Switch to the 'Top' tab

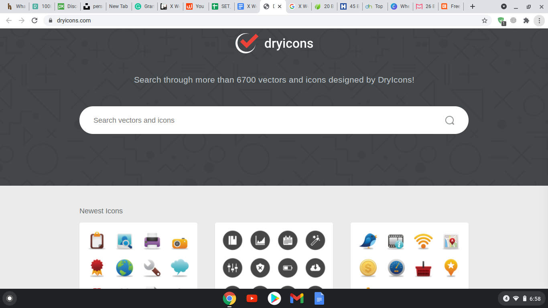[x=375, y=6]
